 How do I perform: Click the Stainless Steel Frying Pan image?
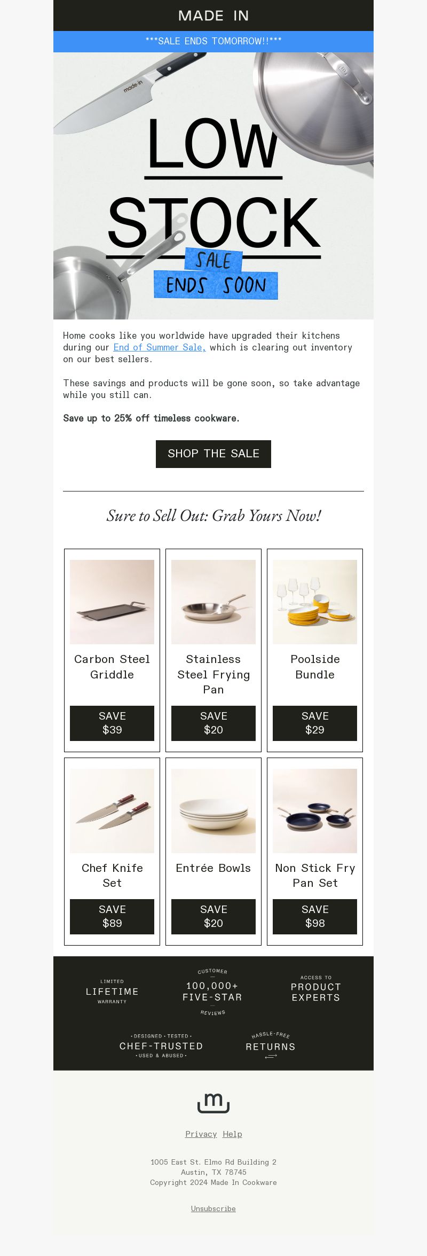click(x=213, y=602)
